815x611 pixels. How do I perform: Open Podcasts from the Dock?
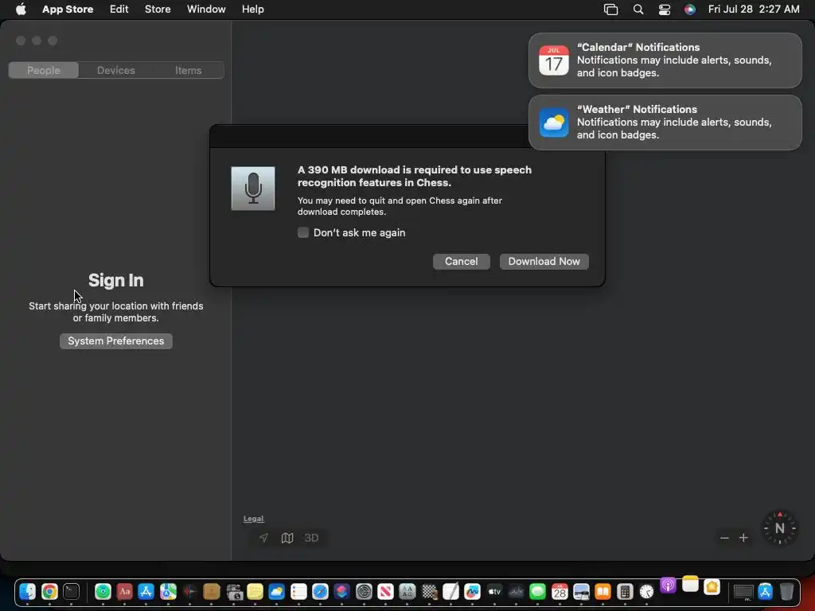point(668,586)
